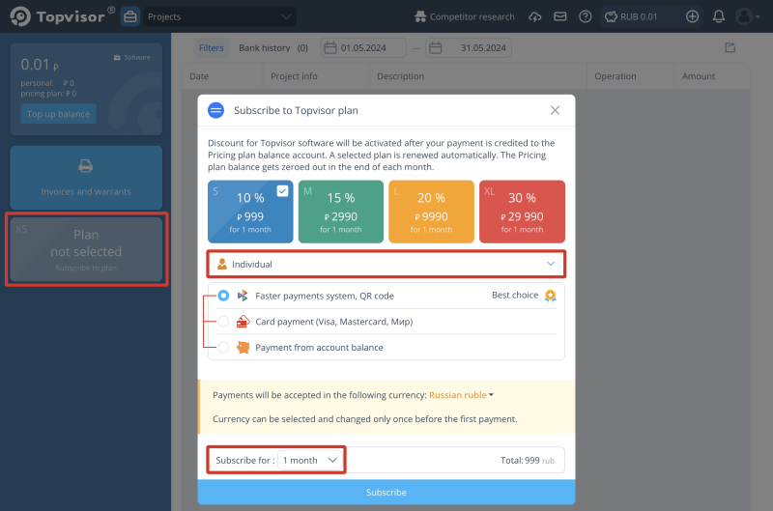Click the blue round icon in the dialog title
Screen dimensions: 773x511
(215, 110)
